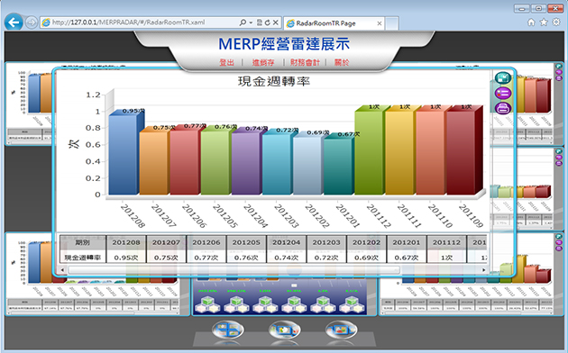Click print icon in middle-right panel
This screenshot has height=353, width=568.
tap(559, 163)
